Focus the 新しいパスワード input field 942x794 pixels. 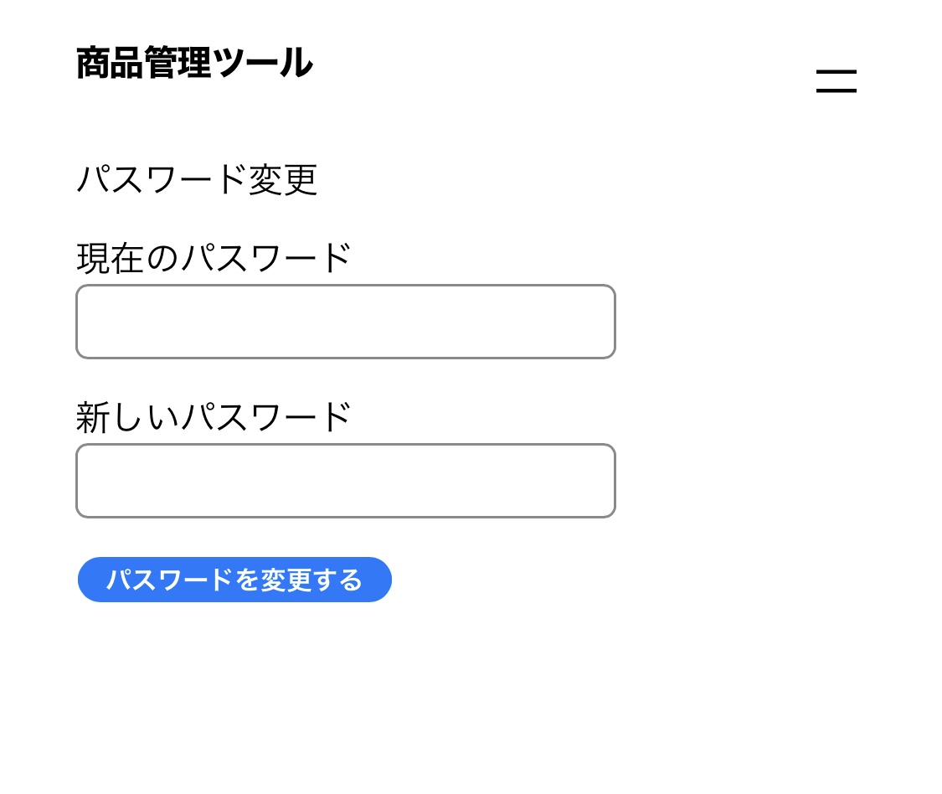click(345, 481)
